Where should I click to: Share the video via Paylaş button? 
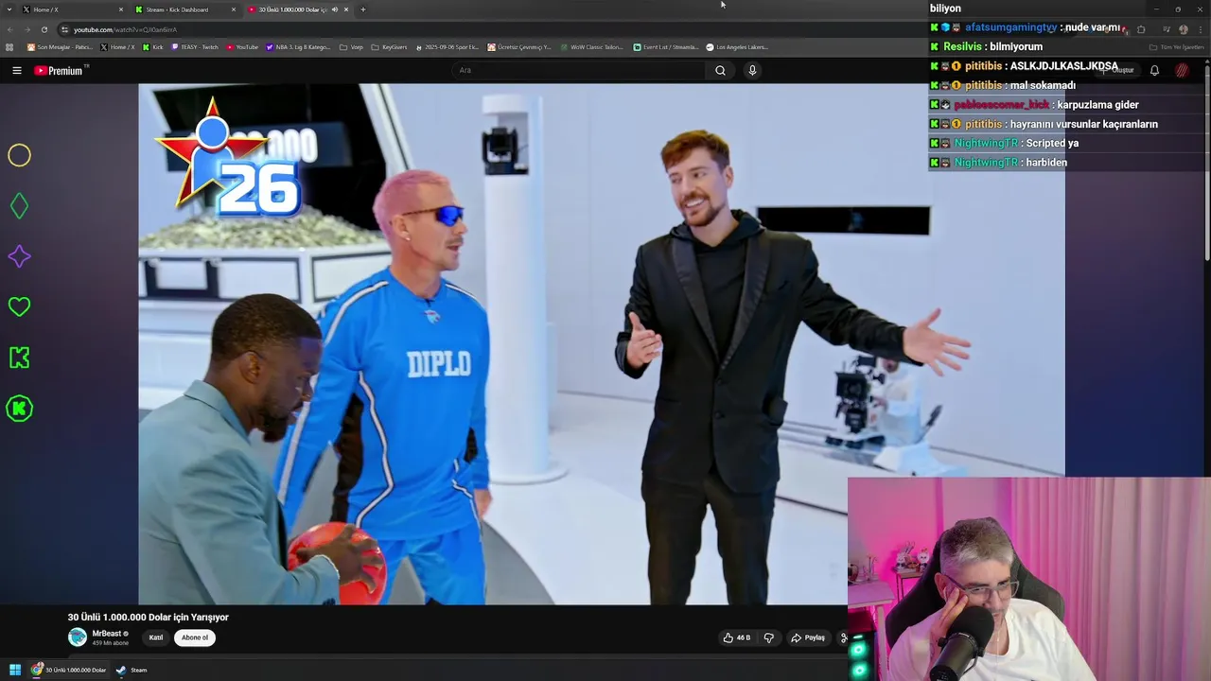click(x=808, y=637)
